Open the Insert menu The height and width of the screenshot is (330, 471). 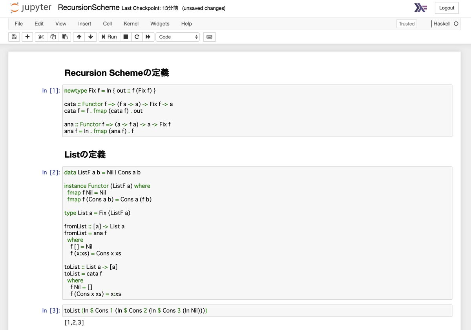pos(84,24)
